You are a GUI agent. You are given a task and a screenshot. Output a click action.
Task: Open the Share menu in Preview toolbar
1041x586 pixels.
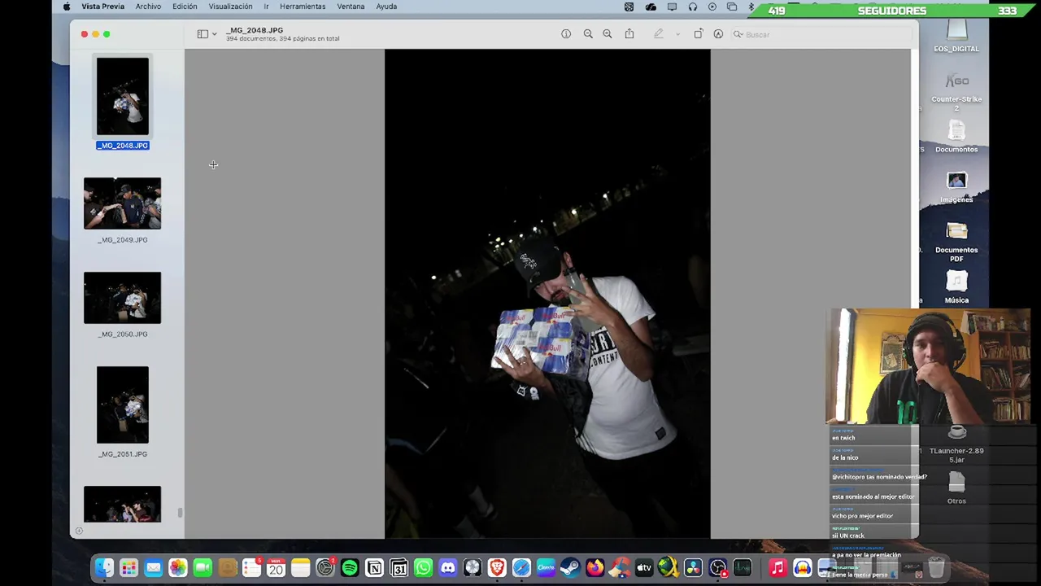pyautogui.click(x=629, y=34)
